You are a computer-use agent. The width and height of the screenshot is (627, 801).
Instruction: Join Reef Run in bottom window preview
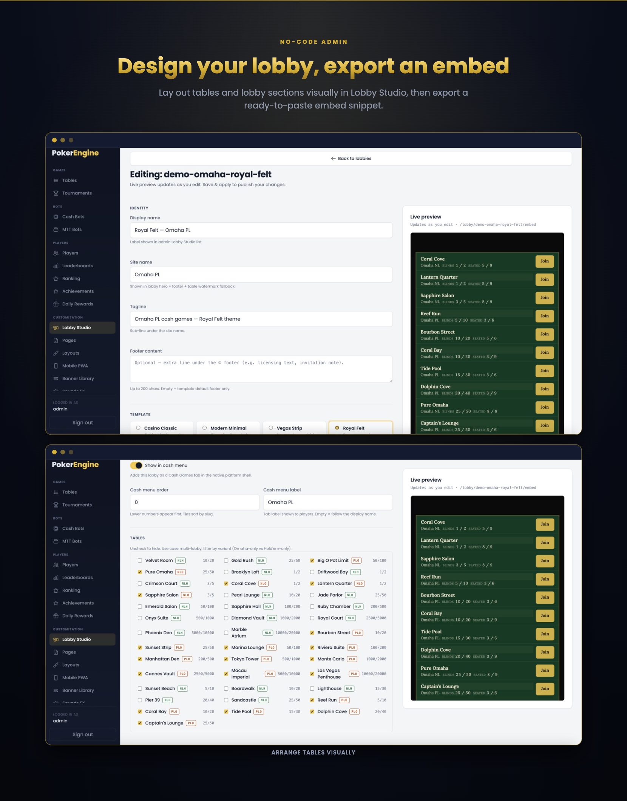545,579
